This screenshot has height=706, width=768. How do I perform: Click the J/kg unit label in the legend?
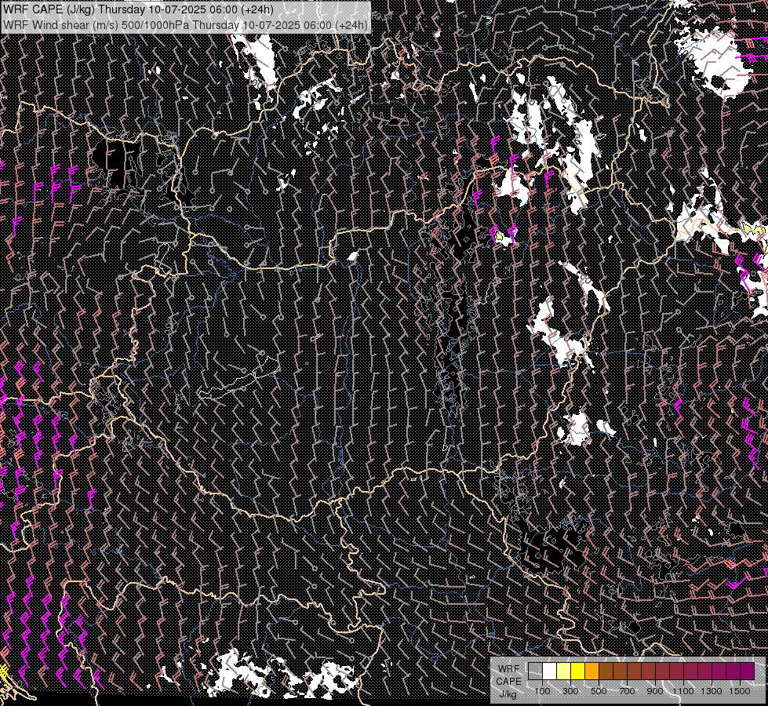point(508,694)
